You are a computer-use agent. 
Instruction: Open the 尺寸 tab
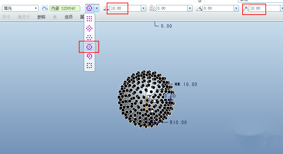(6, 17)
